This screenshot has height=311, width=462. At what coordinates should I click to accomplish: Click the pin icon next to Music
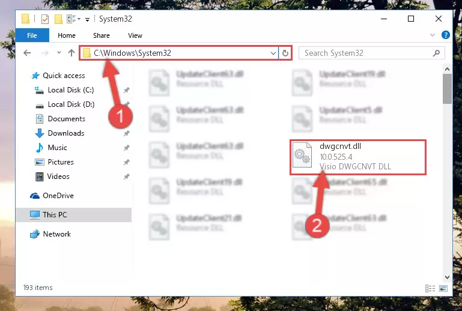126,148
